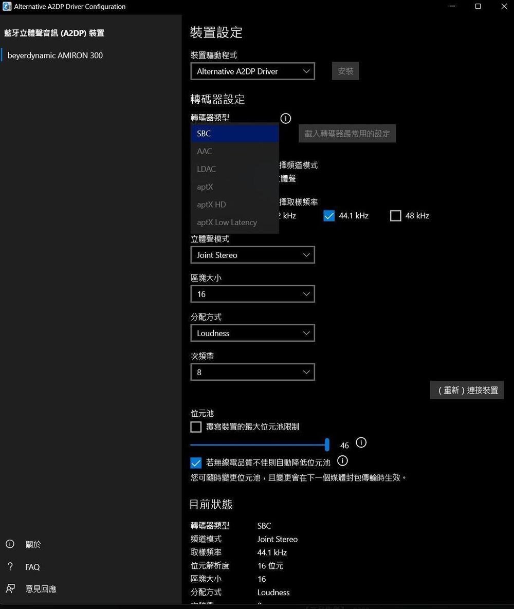
Task: Maximize the Alternative A2DP Driver window
Action: point(478,7)
